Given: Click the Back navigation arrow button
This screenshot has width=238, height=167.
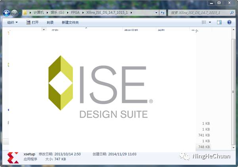Looking at the screenshot, I should 6,13.
